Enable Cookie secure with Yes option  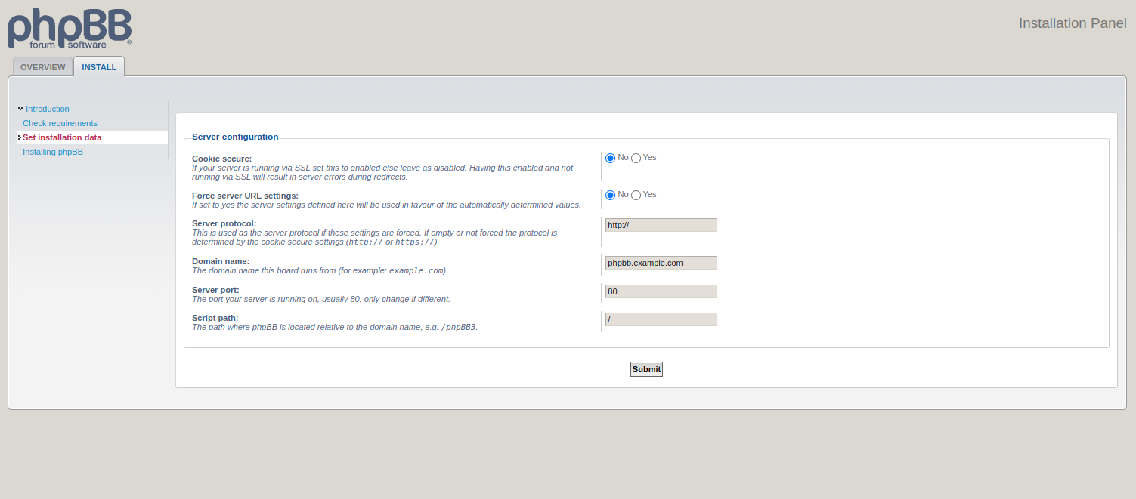point(636,158)
